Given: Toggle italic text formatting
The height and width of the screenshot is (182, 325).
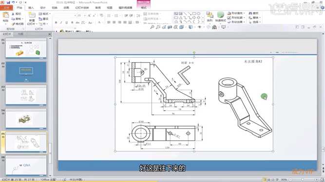Looking at the screenshot, I should point(61,22).
